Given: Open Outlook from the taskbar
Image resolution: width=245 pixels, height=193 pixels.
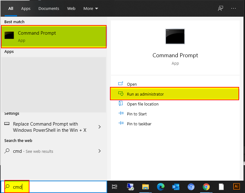Looking at the screenshot, I should pos(176,187).
